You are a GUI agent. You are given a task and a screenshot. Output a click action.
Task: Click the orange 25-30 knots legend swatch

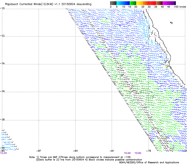point(146,3)
